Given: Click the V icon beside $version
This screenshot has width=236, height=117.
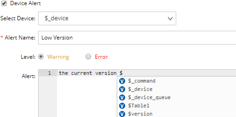Looking at the screenshot, I should (122, 114).
